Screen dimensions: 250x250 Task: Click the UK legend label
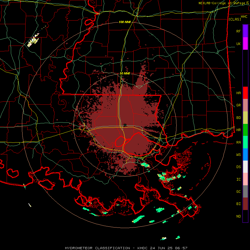(x=239, y=44)
